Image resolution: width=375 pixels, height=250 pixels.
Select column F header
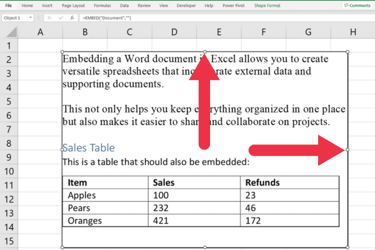(x=264, y=32)
